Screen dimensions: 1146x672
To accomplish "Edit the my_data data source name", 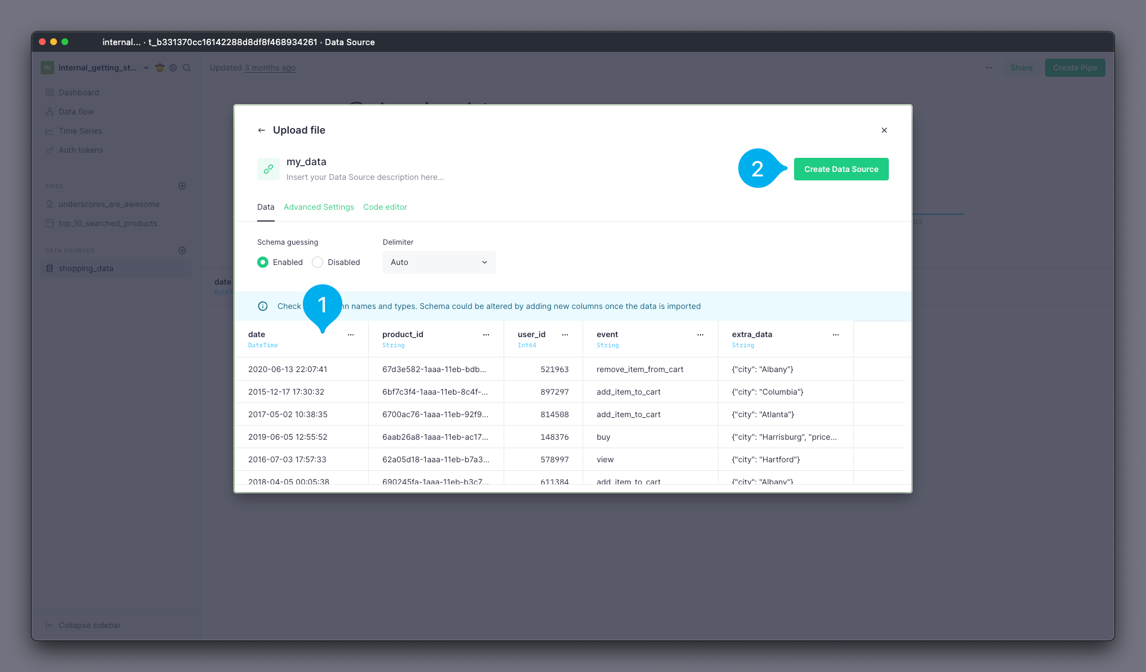I will pos(306,162).
